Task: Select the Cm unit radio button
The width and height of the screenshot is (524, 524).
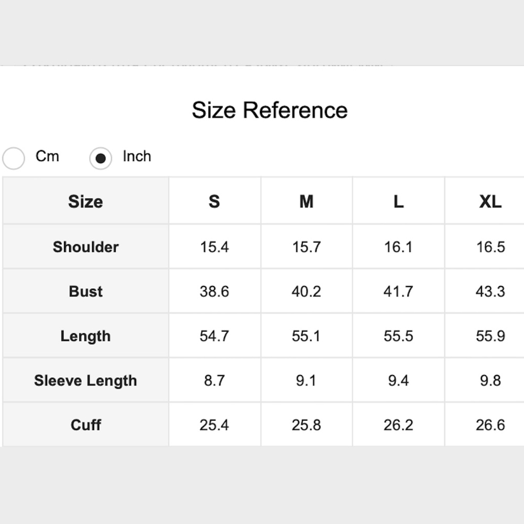Action: click(x=14, y=158)
